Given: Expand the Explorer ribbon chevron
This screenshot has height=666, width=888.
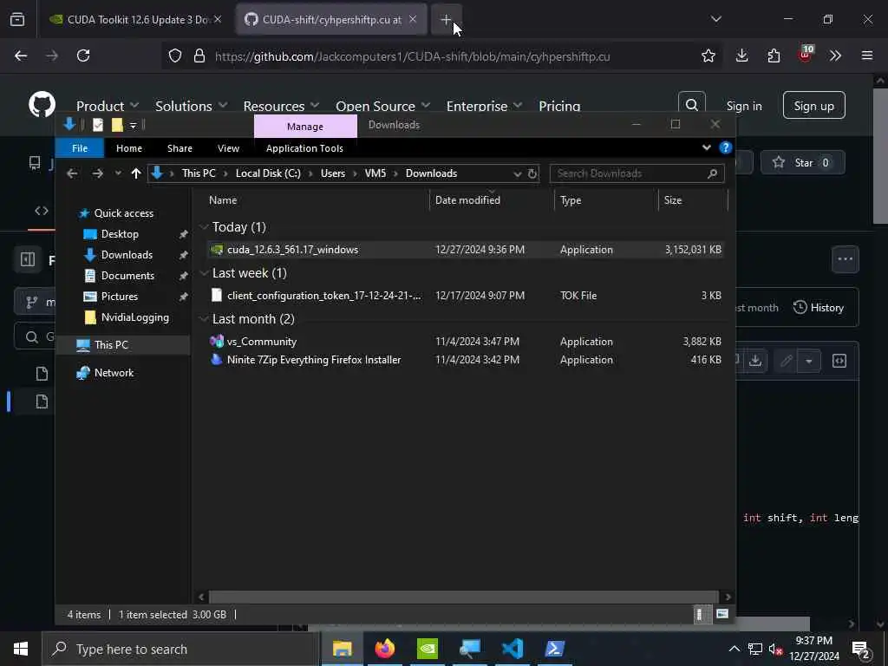Looking at the screenshot, I should click(706, 147).
